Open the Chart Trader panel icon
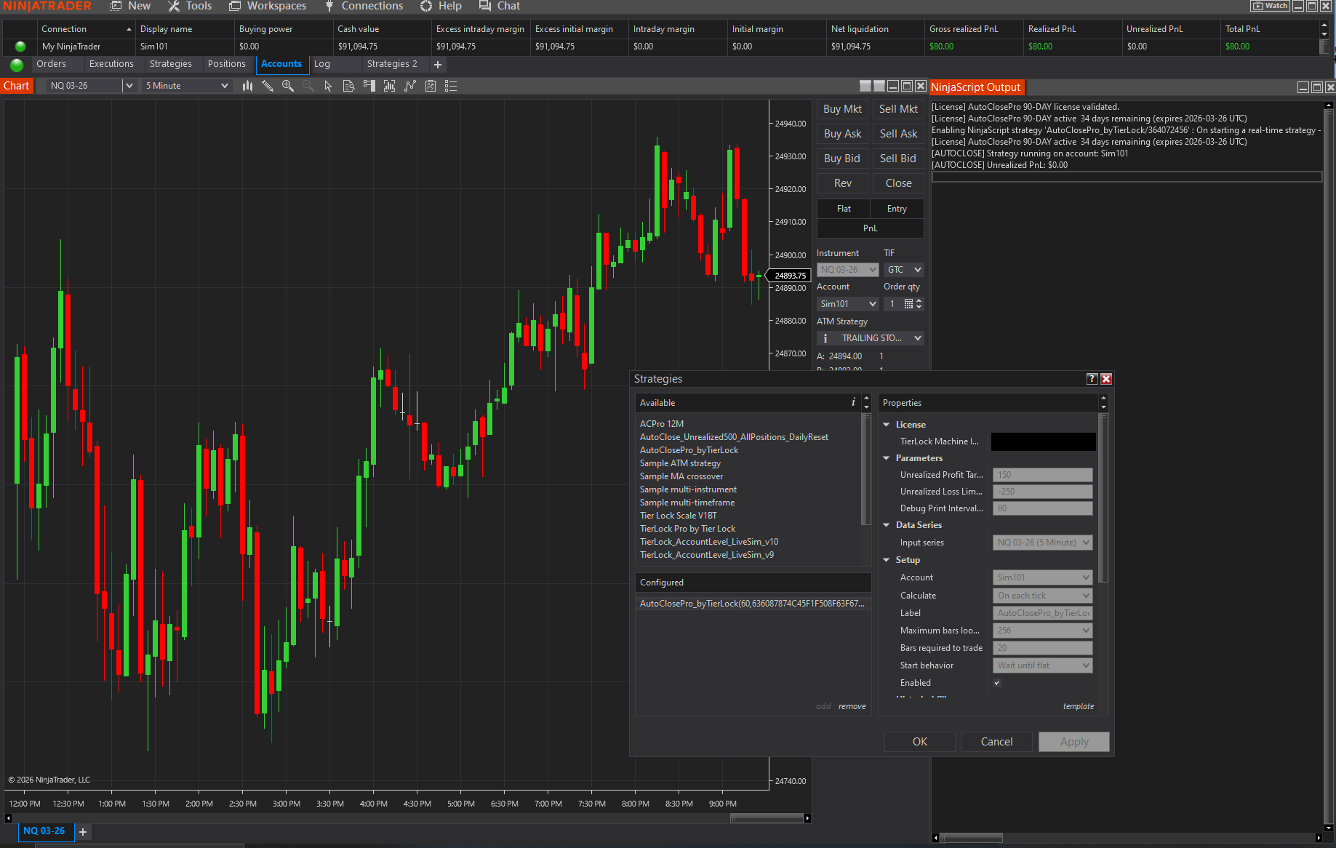This screenshot has width=1336, height=848. click(369, 85)
